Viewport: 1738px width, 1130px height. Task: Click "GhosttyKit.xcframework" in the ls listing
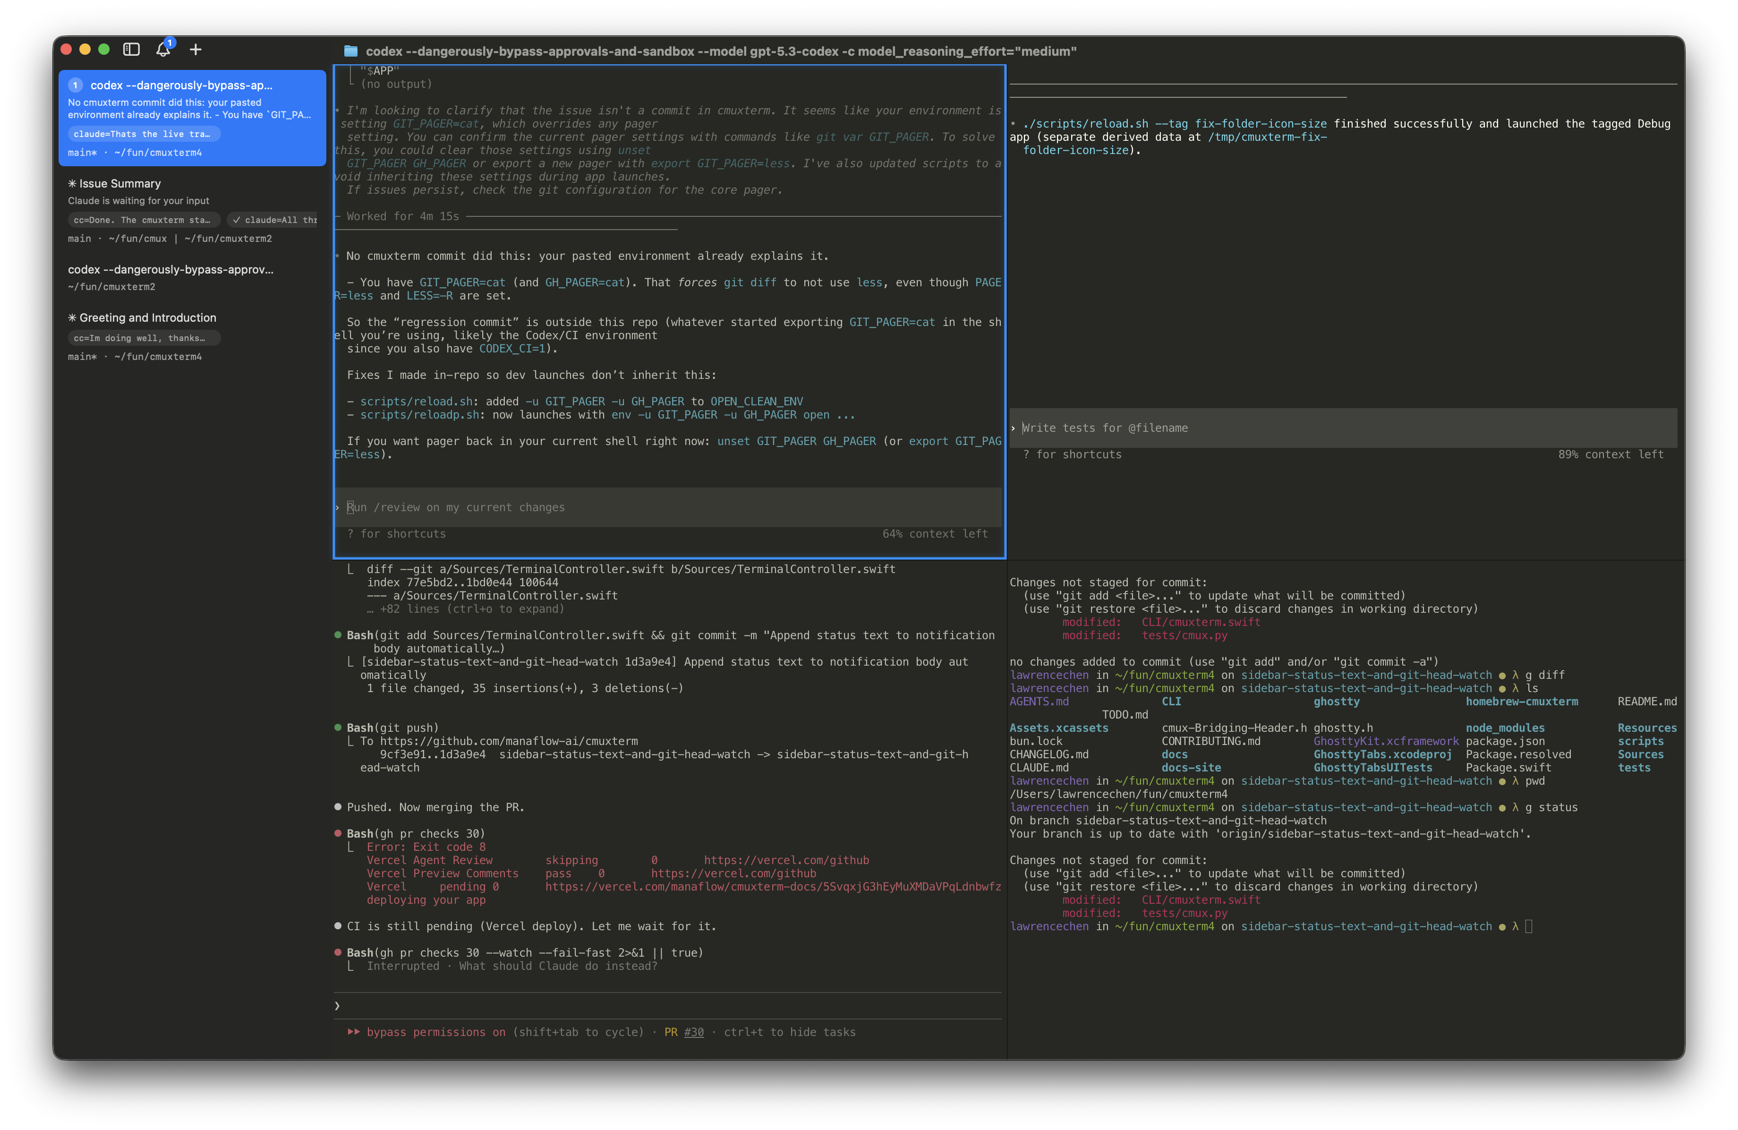tap(1386, 741)
